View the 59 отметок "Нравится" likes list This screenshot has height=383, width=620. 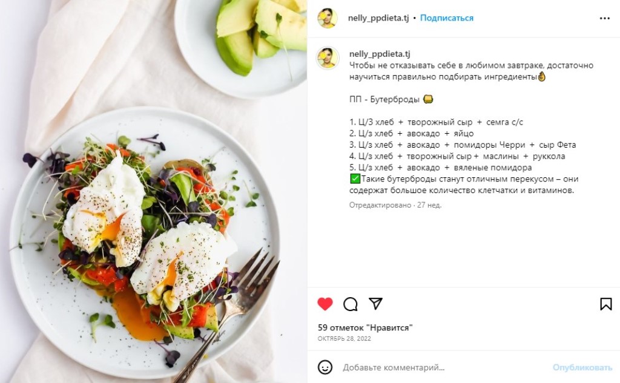point(365,328)
